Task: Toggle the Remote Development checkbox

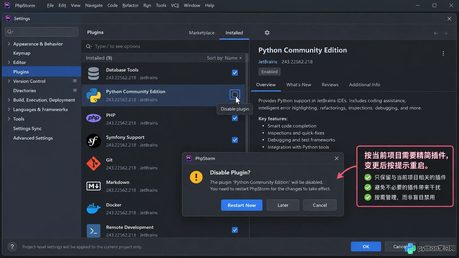Action: click(235, 230)
